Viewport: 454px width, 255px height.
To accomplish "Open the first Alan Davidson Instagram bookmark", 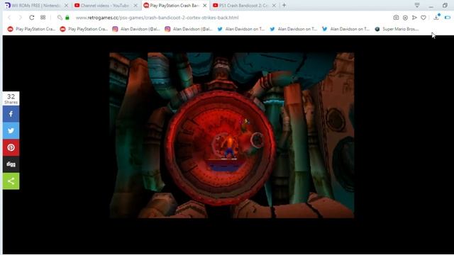I will 136,29.
